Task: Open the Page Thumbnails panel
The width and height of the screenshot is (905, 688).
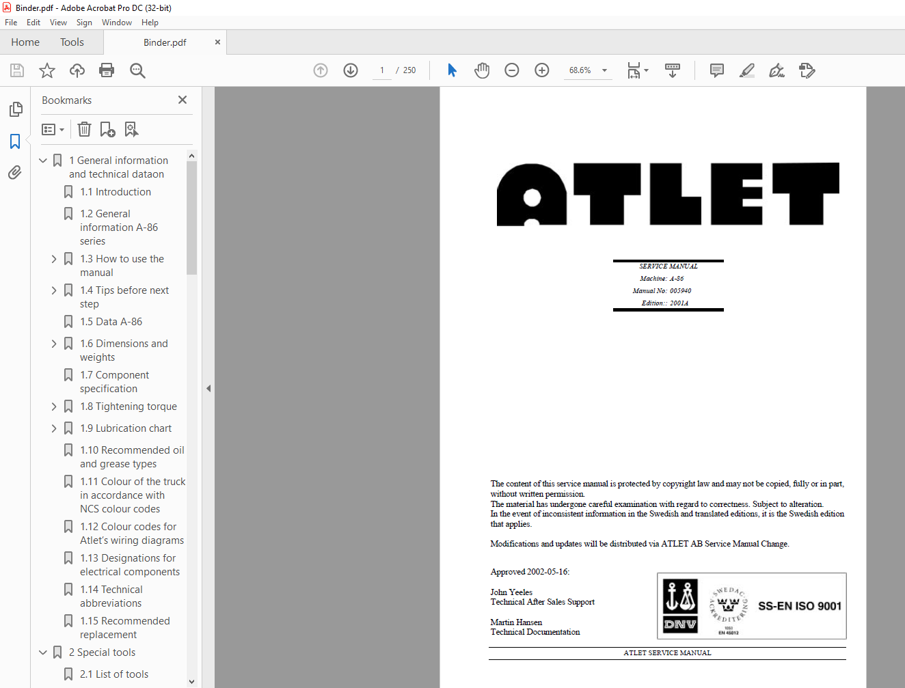Action: [x=15, y=109]
